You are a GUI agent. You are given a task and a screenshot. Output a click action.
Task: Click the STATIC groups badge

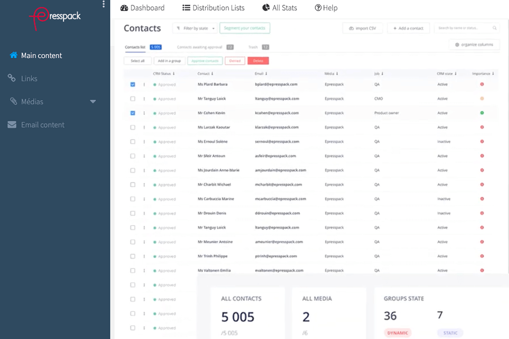(x=450, y=333)
